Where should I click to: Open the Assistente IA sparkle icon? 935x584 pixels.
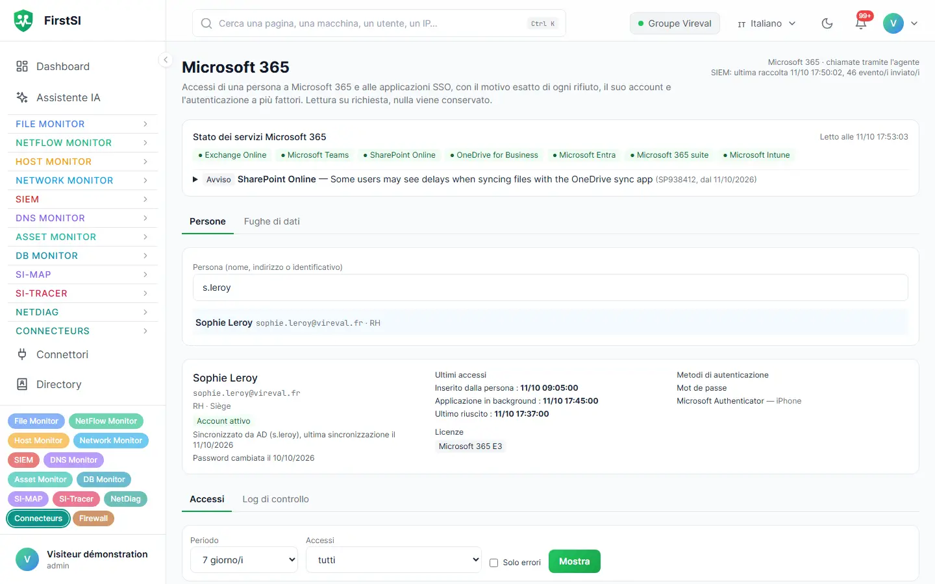pyautogui.click(x=22, y=97)
